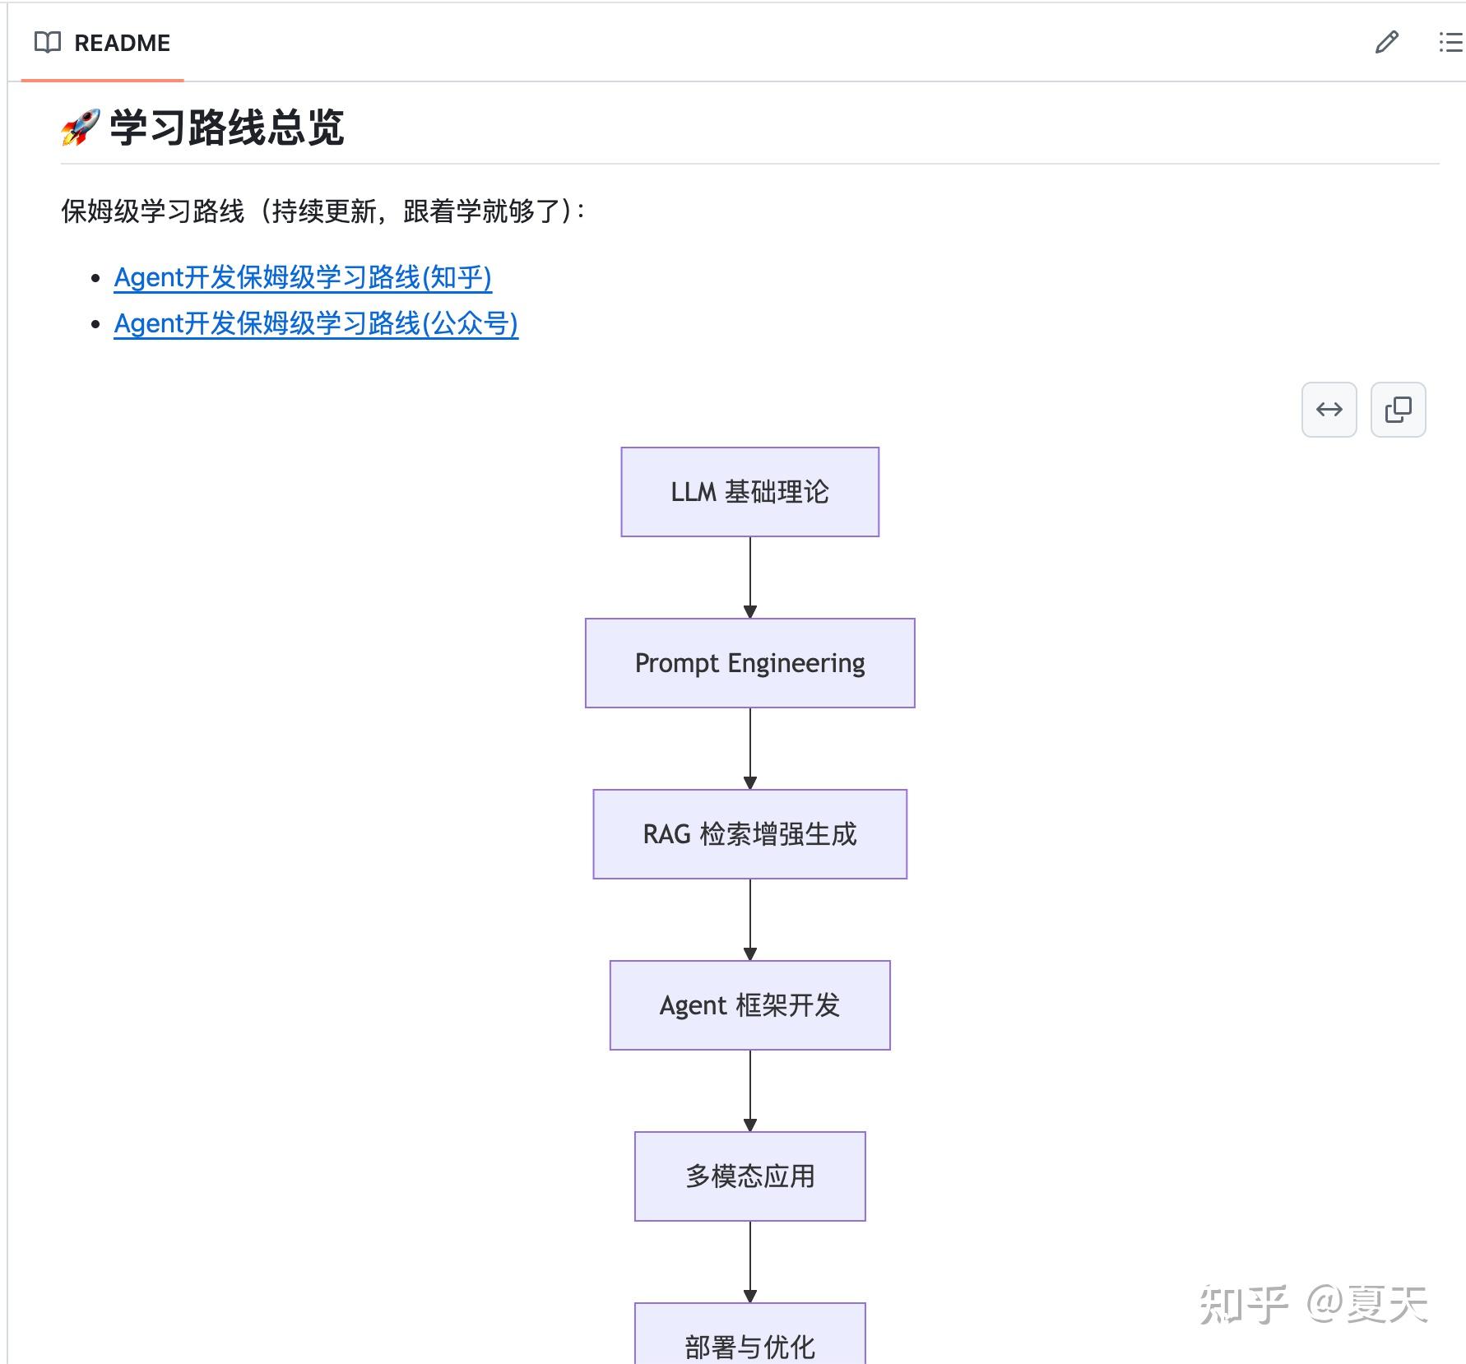Click the 学习路线总览 heading
The width and height of the screenshot is (1466, 1364).
point(227,128)
